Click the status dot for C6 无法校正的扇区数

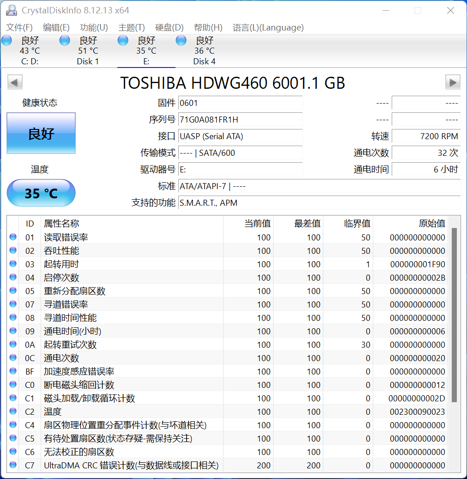(13, 452)
